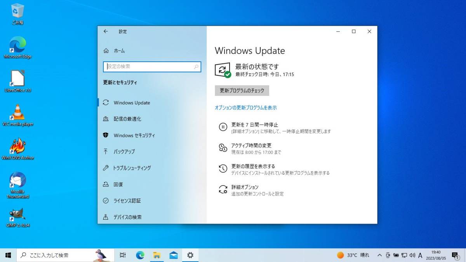This screenshot has width=466, height=262.
Task: Click the history icon for 更新の履歴を表示する
Action: click(223, 168)
